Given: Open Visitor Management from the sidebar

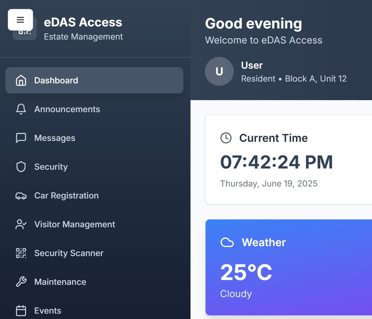Looking at the screenshot, I should click(75, 224).
